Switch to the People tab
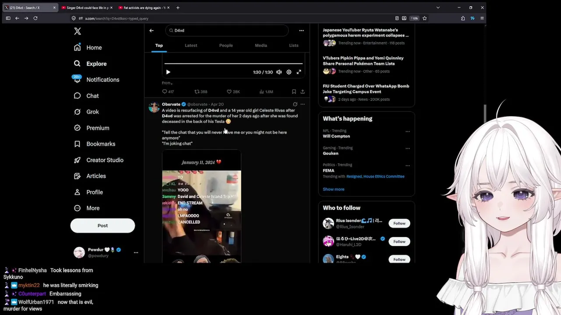 [x=226, y=45]
